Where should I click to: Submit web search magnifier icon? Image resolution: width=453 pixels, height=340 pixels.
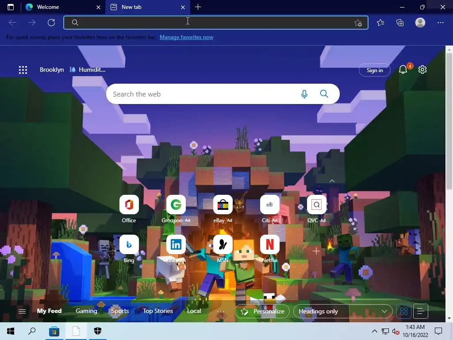pyautogui.click(x=324, y=94)
